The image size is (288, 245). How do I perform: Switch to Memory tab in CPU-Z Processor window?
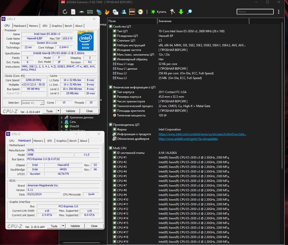[34, 26]
